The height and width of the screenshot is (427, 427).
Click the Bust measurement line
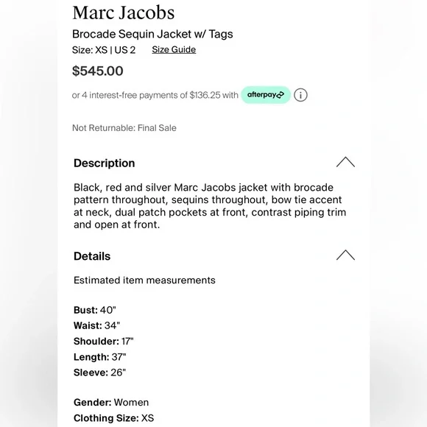click(x=95, y=310)
